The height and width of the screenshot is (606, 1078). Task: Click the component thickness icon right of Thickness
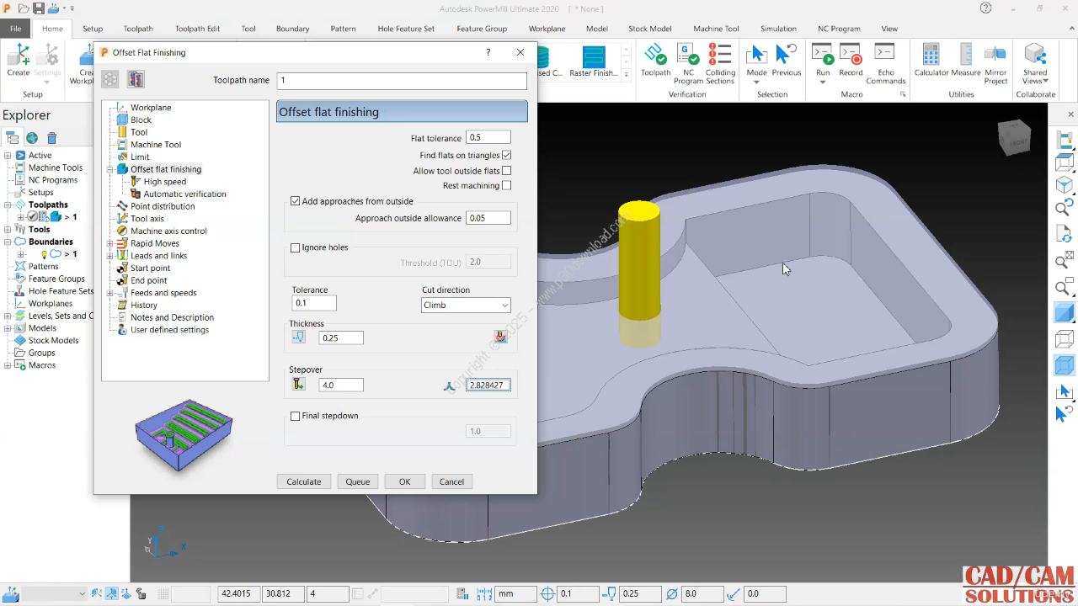(501, 337)
